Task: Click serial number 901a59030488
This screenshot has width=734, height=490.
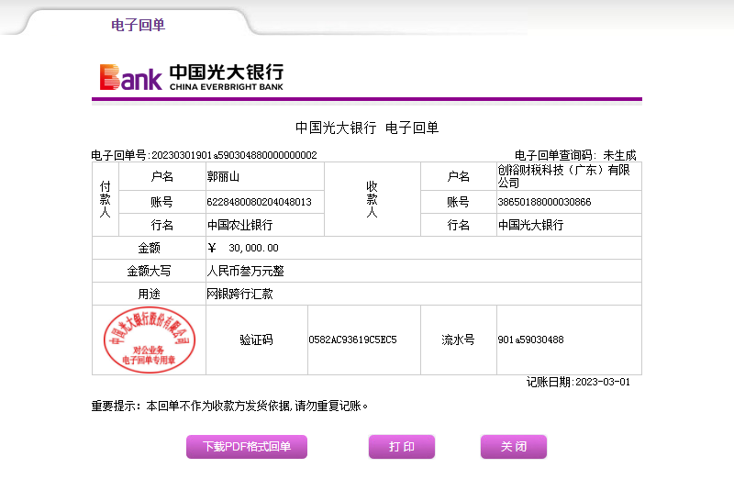Action: pos(530,340)
